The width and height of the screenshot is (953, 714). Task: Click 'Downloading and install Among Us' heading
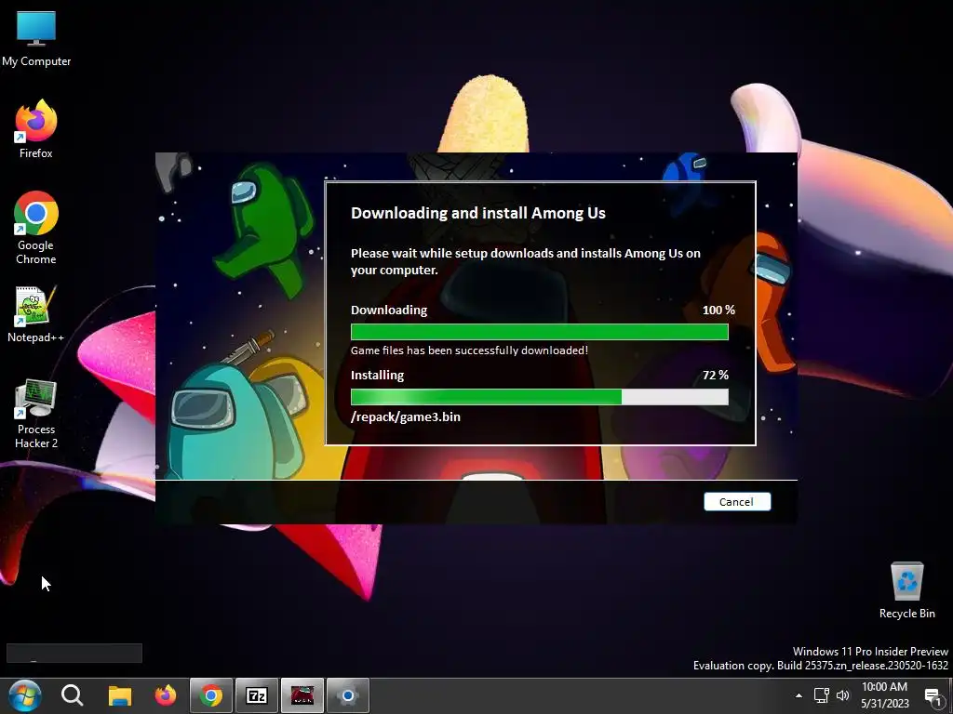click(478, 213)
